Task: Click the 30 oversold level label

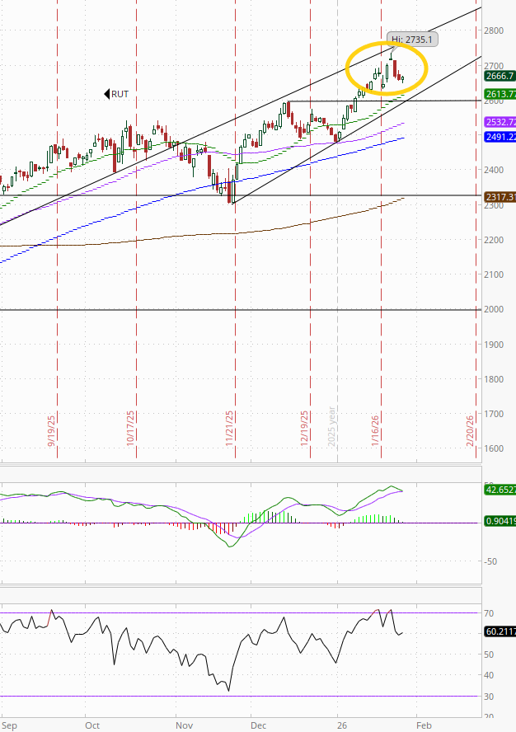Action: pyautogui.click(x=489, y=697)
